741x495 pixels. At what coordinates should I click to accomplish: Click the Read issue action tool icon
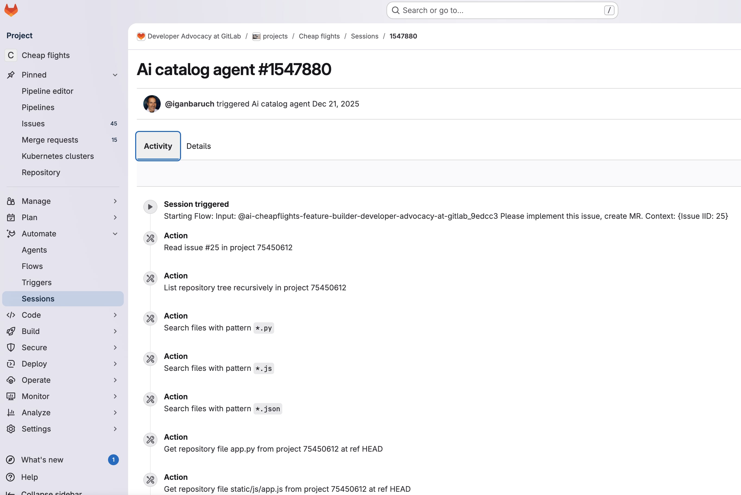[x=150, y=238]
